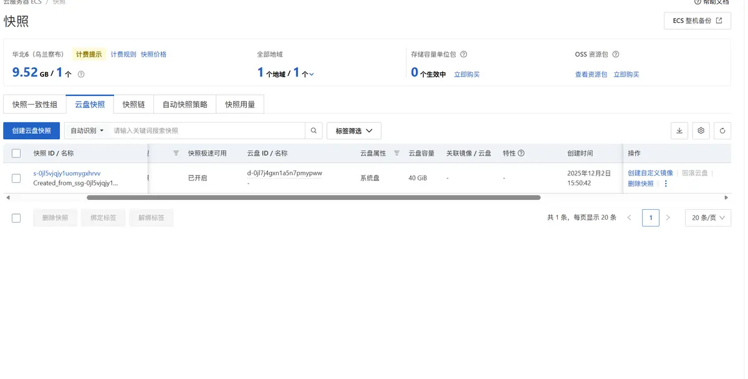Select page number 1
Screen dimensions: 748x379
click(650, 218)
